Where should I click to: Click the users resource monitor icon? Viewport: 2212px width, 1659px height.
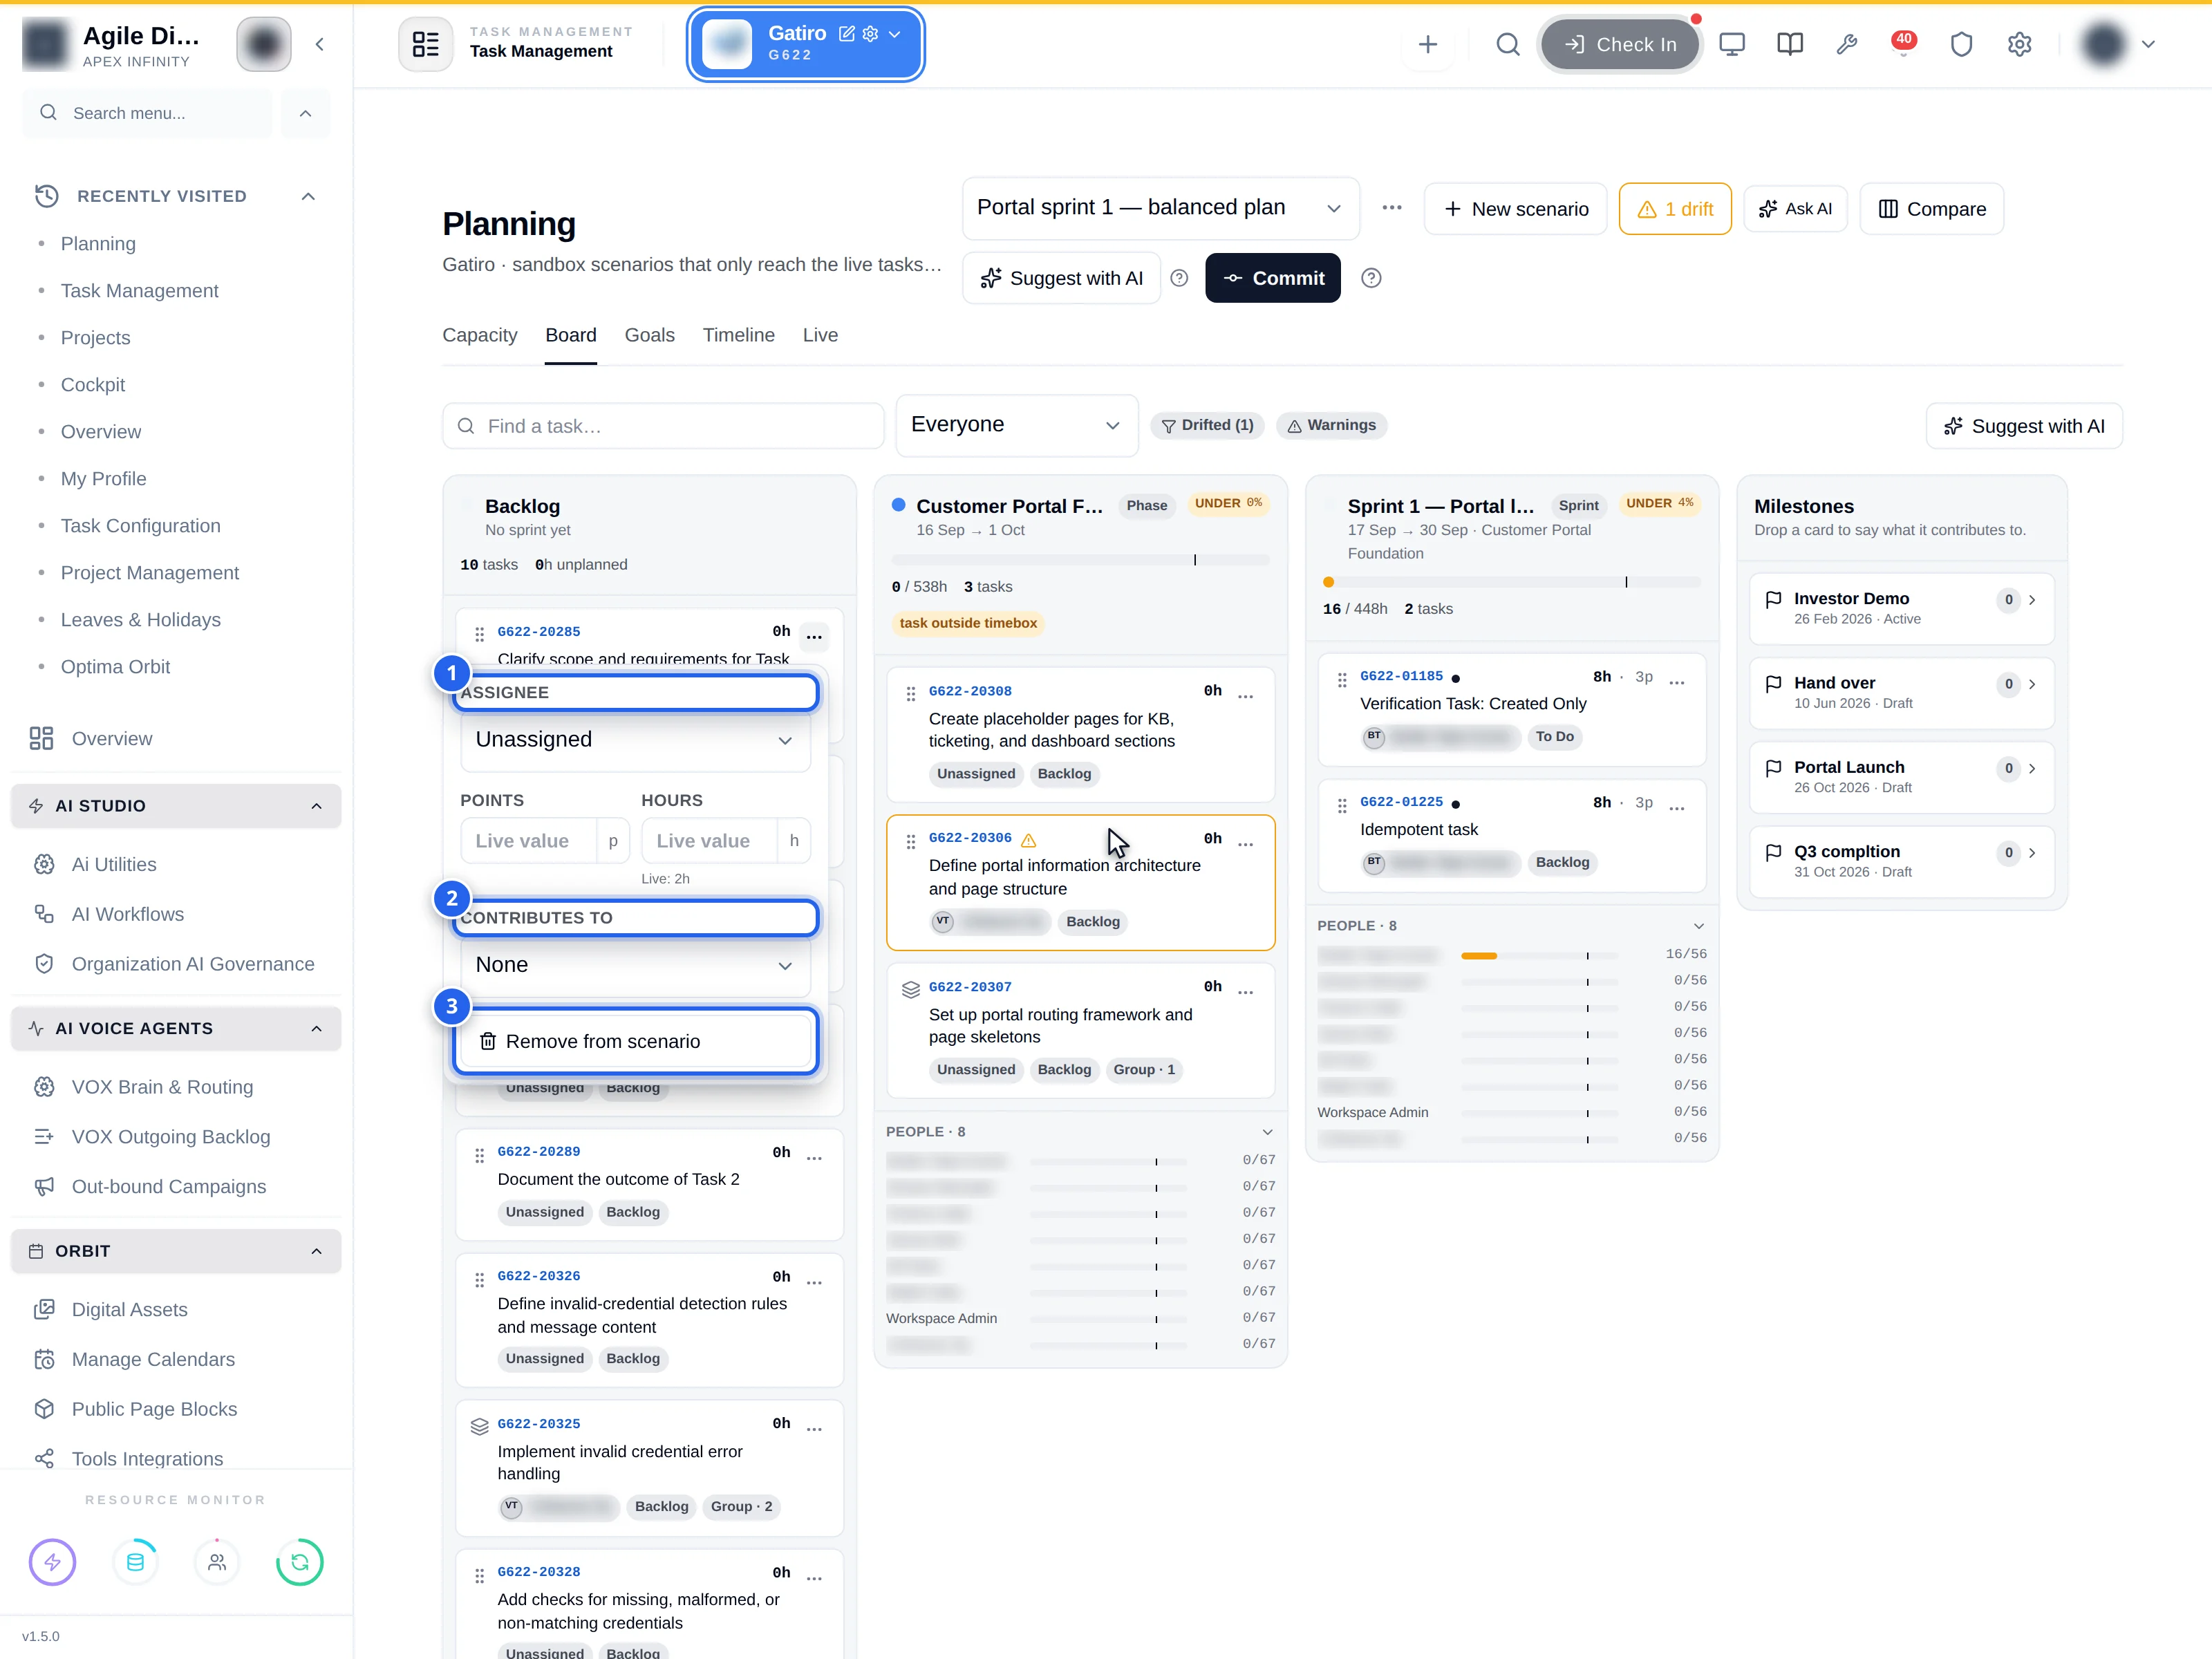tap(217, 1562)
